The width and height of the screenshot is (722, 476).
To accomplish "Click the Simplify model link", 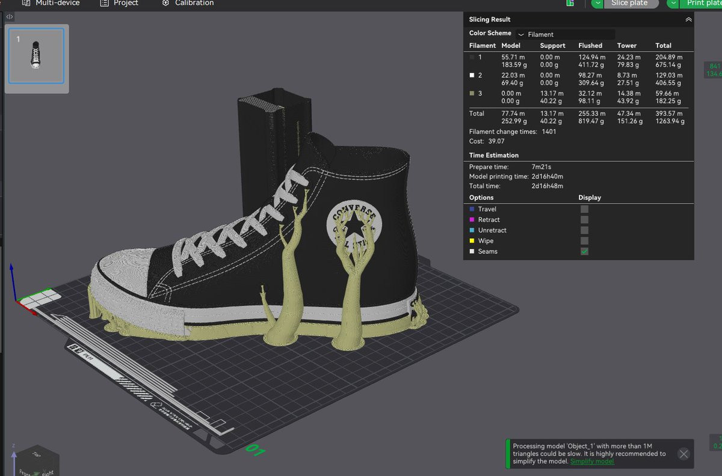I will (592, 462).
